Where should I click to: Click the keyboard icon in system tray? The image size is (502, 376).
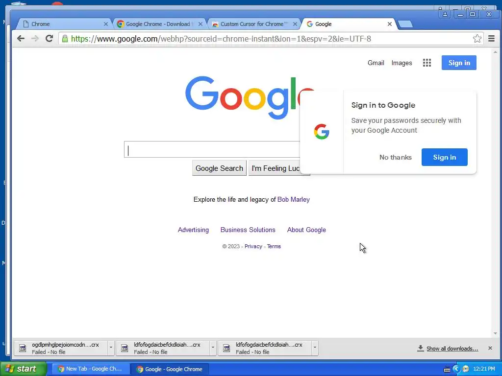pyautogui.click(x=447, y=370)
